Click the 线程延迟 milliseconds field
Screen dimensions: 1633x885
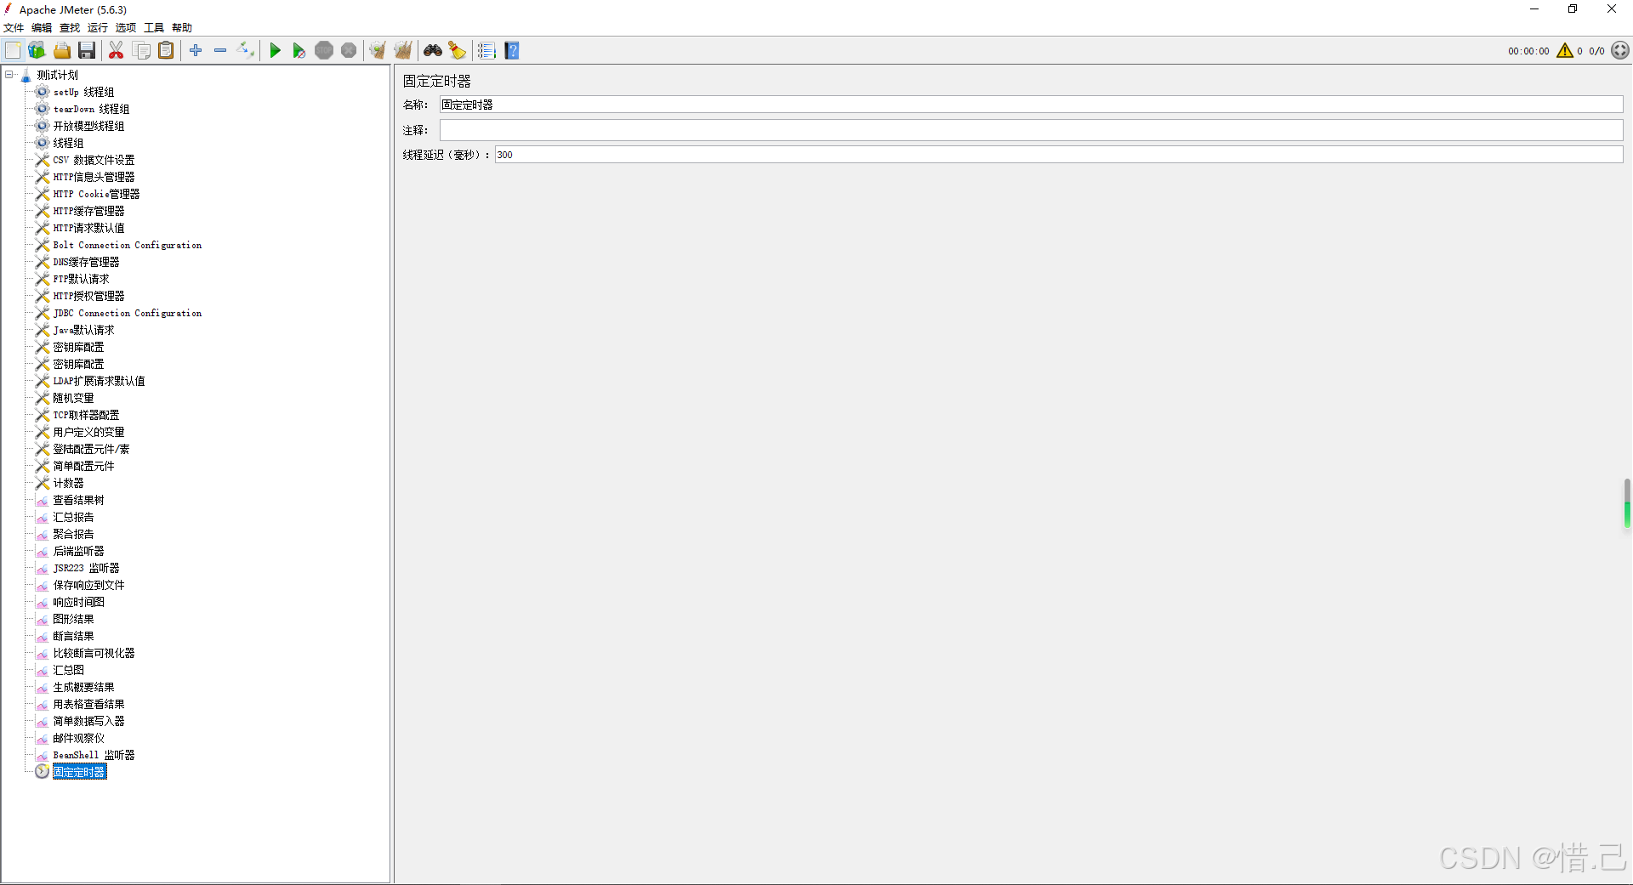(1059, 155)
